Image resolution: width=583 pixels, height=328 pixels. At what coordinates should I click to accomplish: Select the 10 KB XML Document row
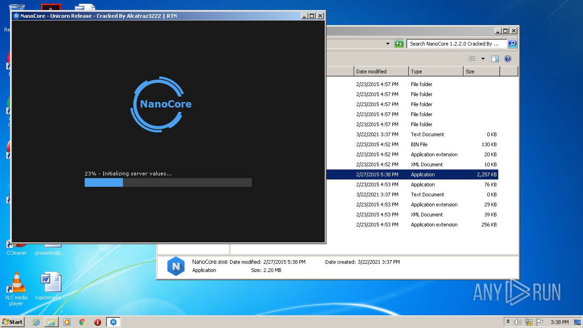(412, 164)
